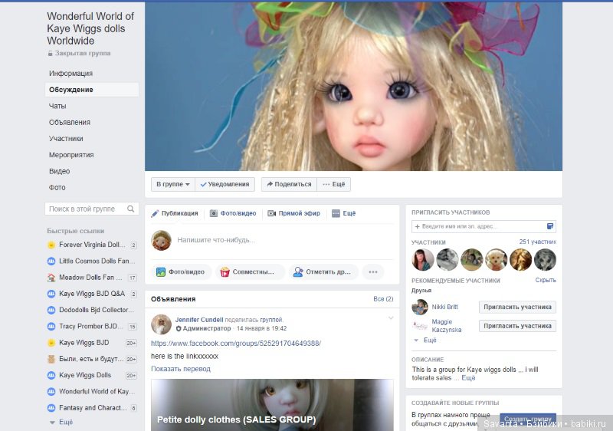The height and width of the screenshot is (431, 613).
Task: Select Участники in the left menu
Action: [66, 139]
